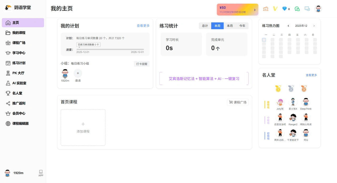The image size is (337, 183).
Task: Switch to the 总计 statistics tab
Action: pos(205,26)
